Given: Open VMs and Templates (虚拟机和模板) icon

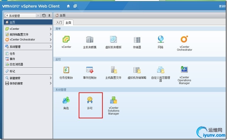Looking at the screenshot, I should tap(113, 39).
